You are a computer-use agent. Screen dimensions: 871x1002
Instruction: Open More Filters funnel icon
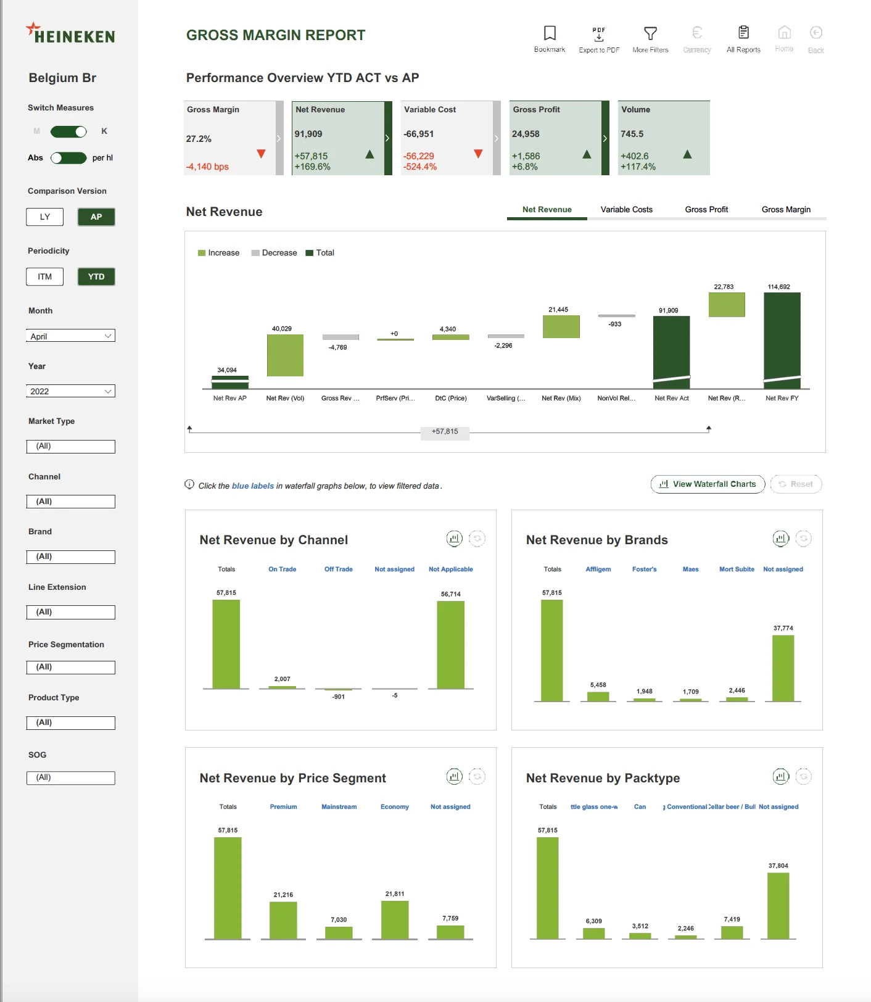point(650,33)
